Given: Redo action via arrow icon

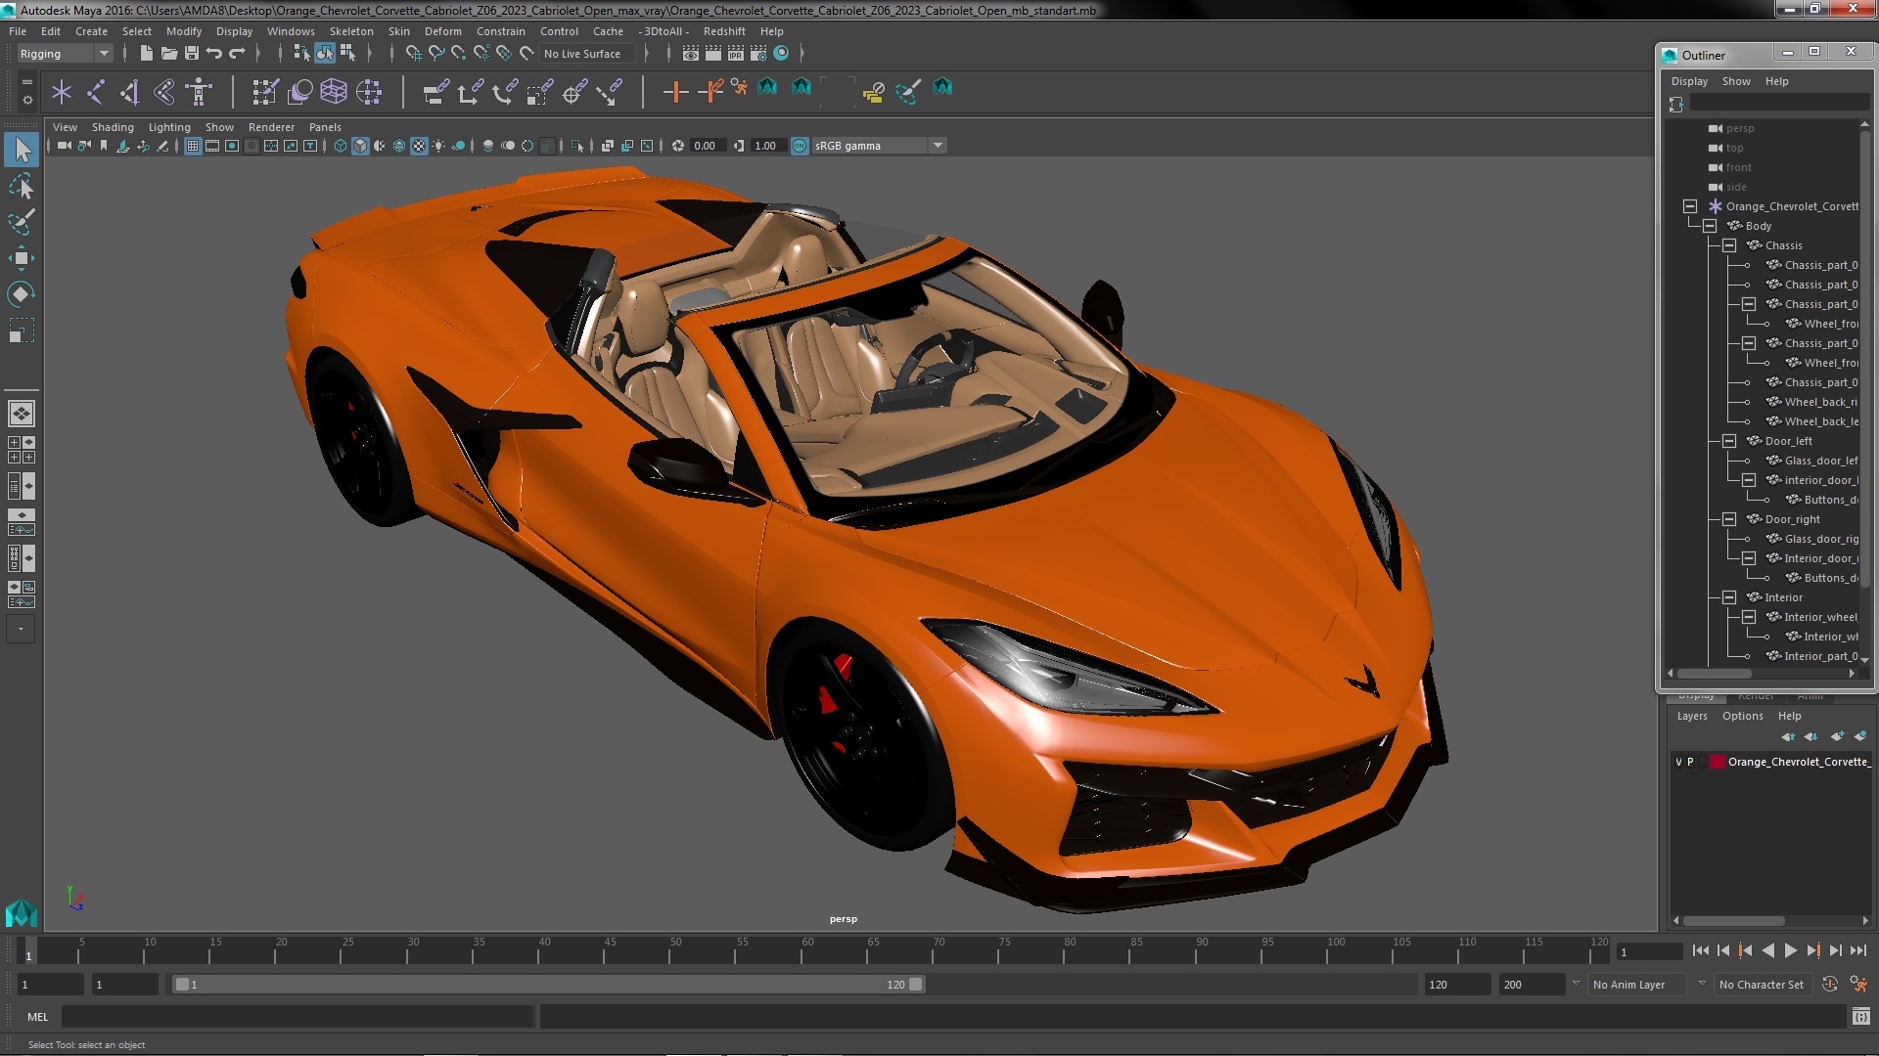Looking at the screenshot, I should [x=237, y=53].
